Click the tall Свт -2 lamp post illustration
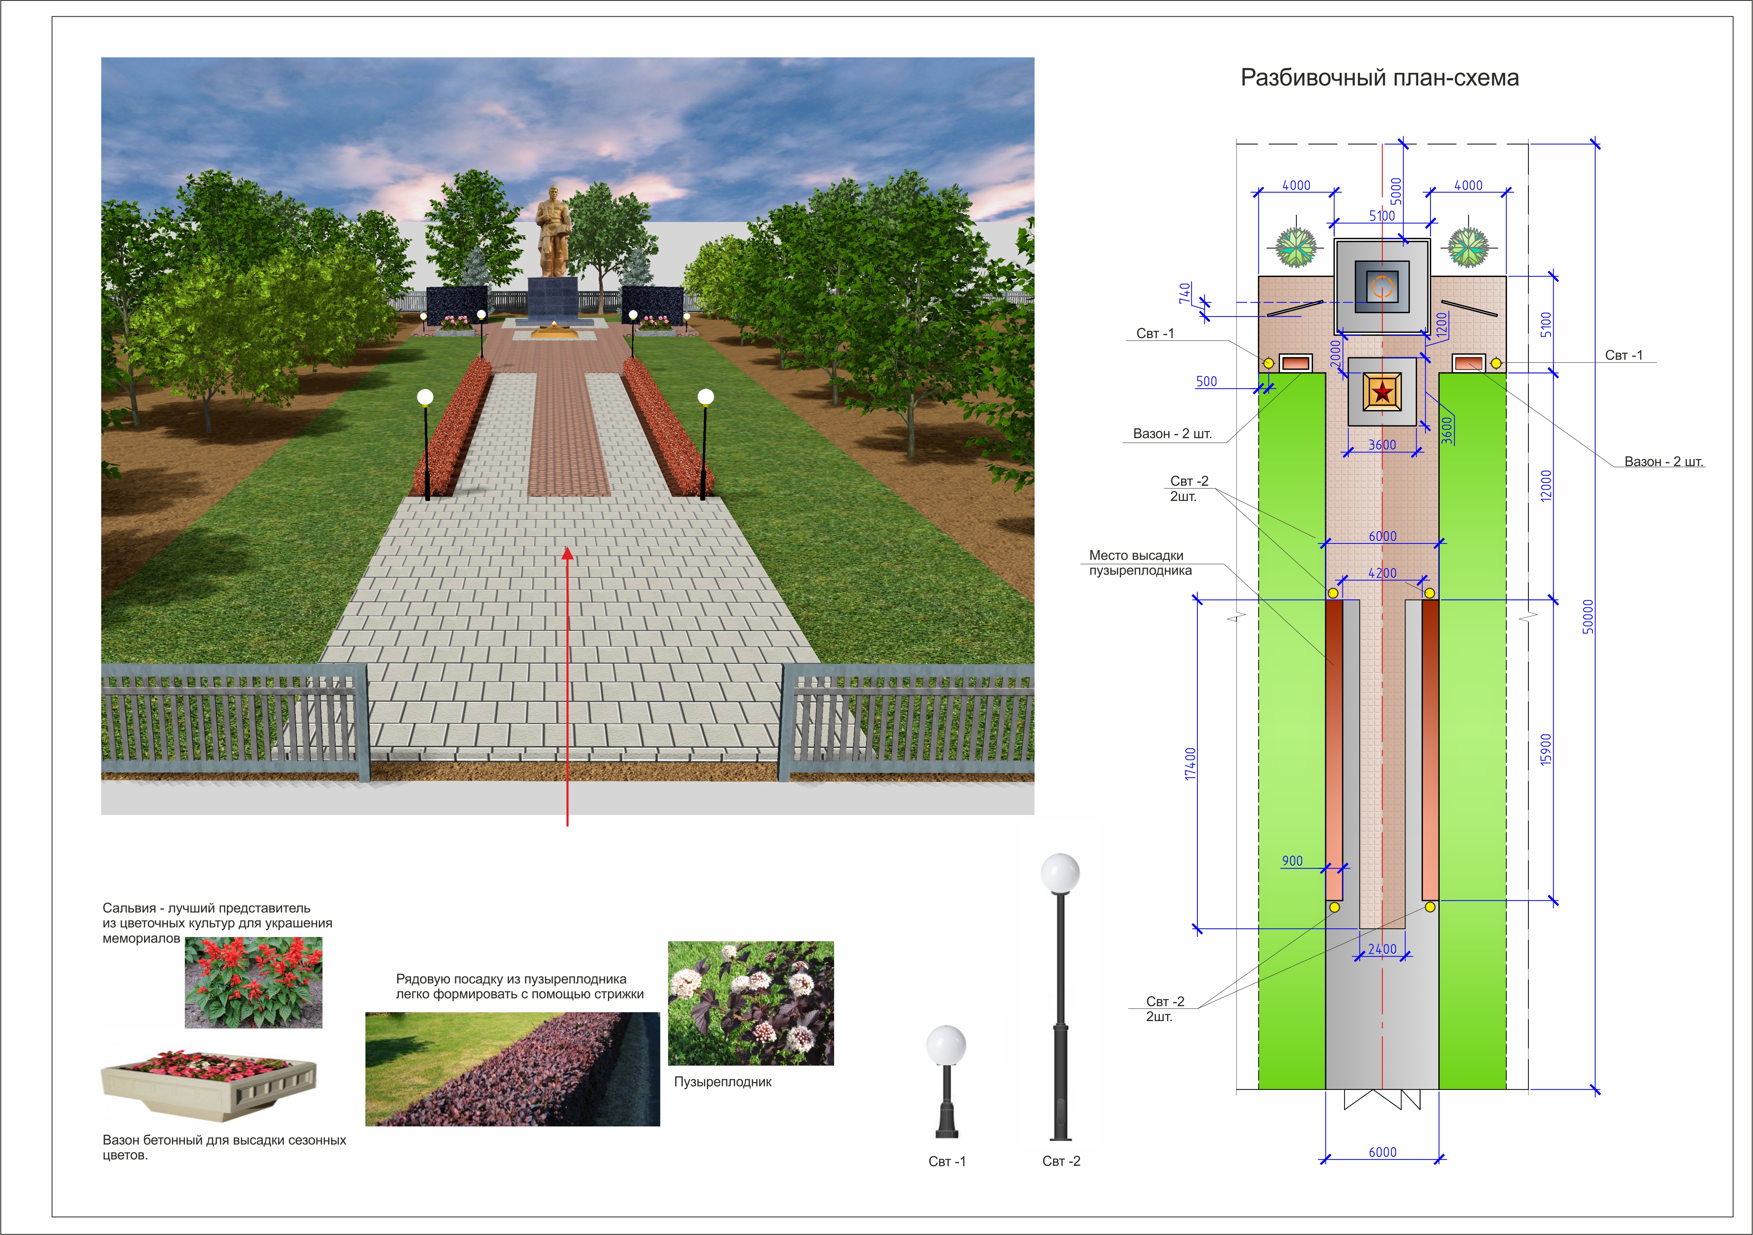 tap(1060, 996)
